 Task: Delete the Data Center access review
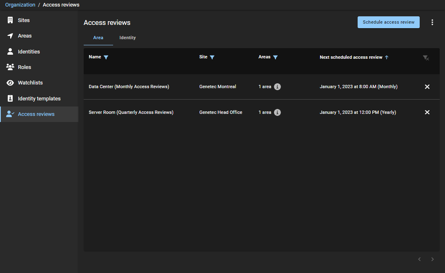pos(427,87)
